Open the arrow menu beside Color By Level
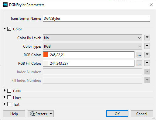156x120 pixels. click(x=147, y=38)
